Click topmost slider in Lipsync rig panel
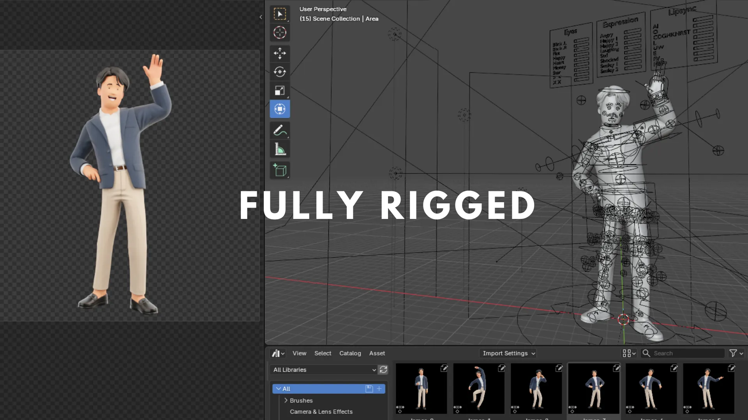 703,19
